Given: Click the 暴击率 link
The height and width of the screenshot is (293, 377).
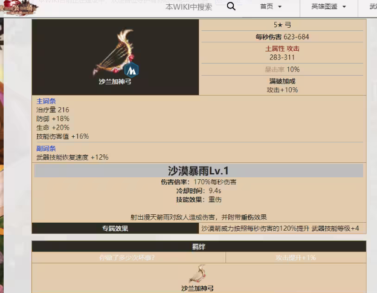Looking at the screenshot, I should coord(274,70).
